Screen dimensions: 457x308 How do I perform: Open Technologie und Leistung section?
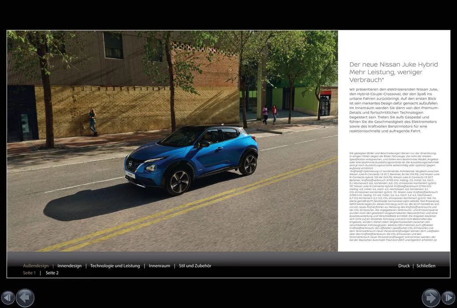[115, 266]
